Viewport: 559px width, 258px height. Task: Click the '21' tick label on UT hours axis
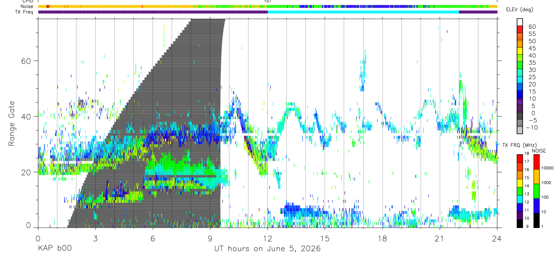click(439, 238)
